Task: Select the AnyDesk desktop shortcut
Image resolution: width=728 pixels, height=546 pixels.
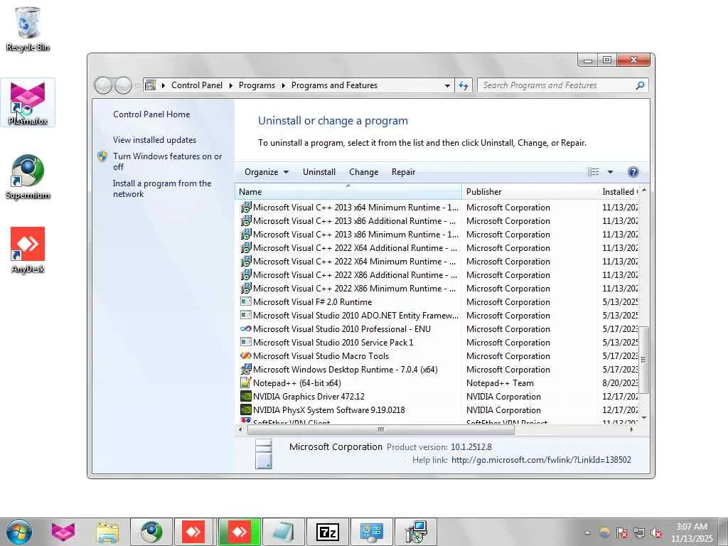Action: click(28, 250)
